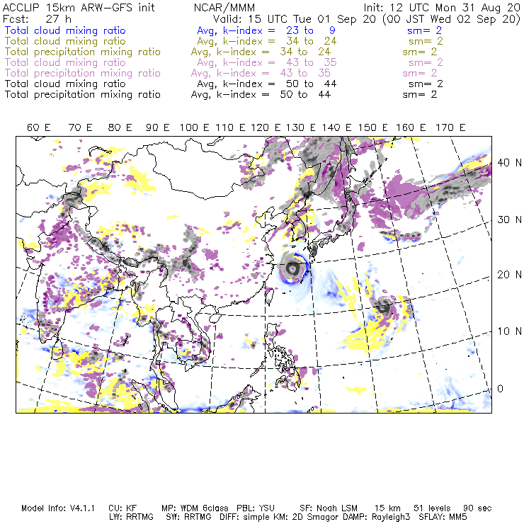This screenshot has height=524, width=524.
Task: Click the olive Total precipitation mixing ratio label
Action: pos(83,52)
